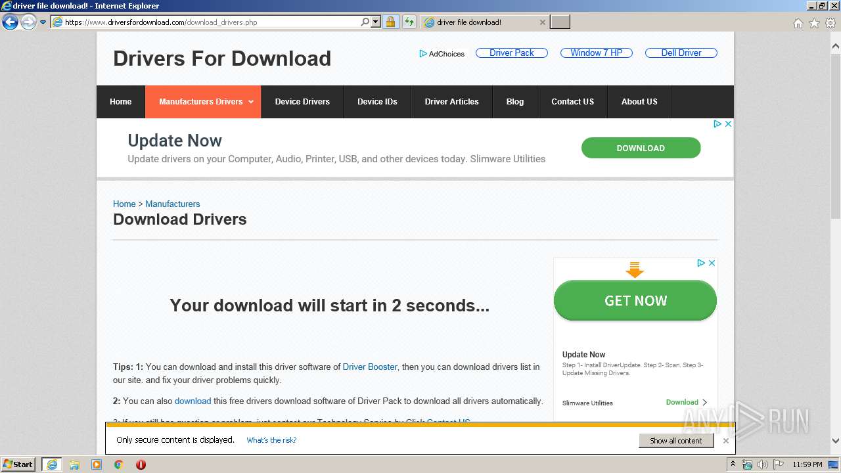Image resolution: width=841 pixels, height=473 pixels.
Task: Close the banner ad with X icon
Action: coord(728,124)
